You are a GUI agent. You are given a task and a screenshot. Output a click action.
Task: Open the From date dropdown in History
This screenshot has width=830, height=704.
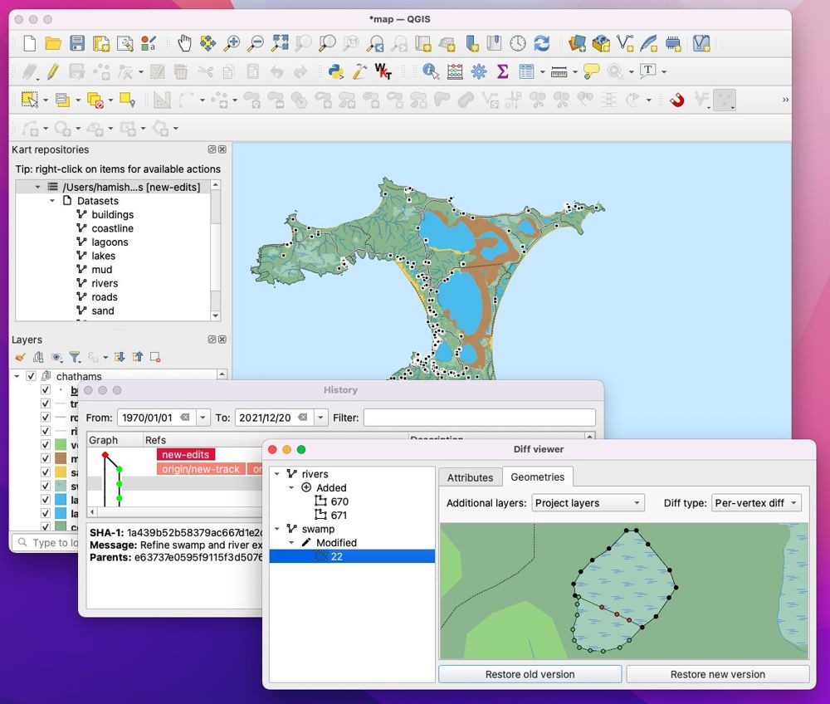click(x=203, y=418)
